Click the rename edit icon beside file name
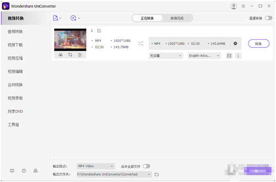This screenshot has width=276, height=182. pyautogui.click(x=99, y=31)
